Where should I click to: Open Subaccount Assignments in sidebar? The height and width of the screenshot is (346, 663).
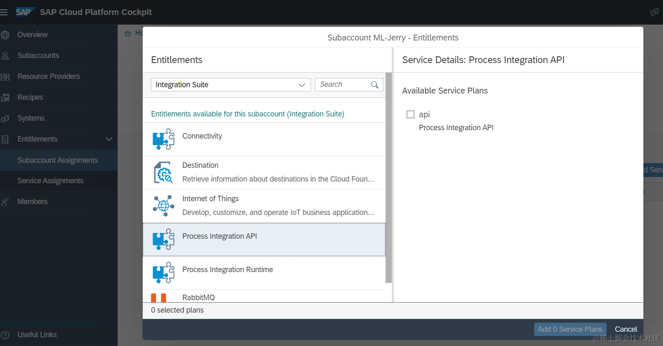point(58,160)
